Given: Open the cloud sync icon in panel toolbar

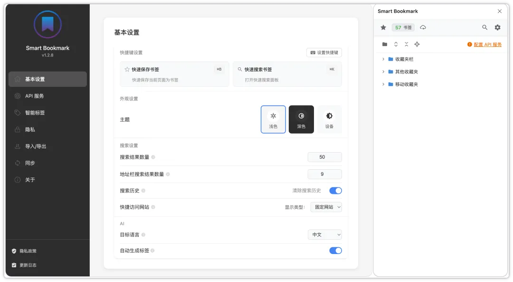Looking at the screenshot, I should point(423,27).
